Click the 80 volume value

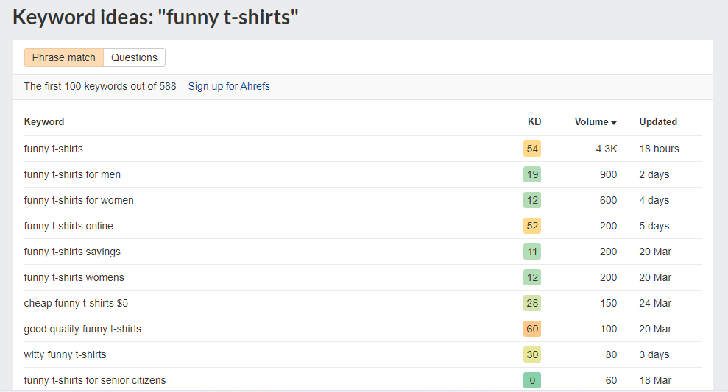[612, 355]
